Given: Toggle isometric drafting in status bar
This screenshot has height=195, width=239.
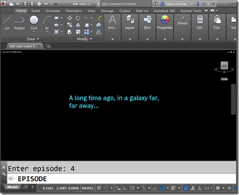Looking at the screenshot, I should pos(144,188).
